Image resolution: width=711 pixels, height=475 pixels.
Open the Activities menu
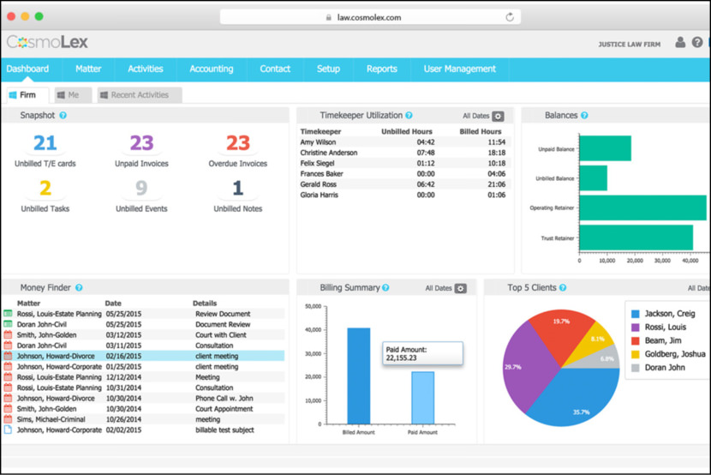(x=145, y=69)
